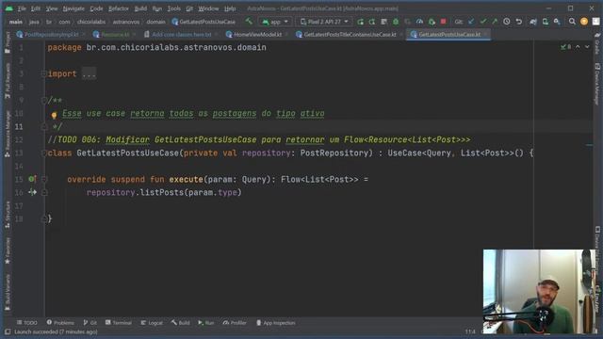Image resolution: width=603 pixels, height=339 pixels.
Task: Click 'main' in the navigation breadcrumb
Action: 16,22
